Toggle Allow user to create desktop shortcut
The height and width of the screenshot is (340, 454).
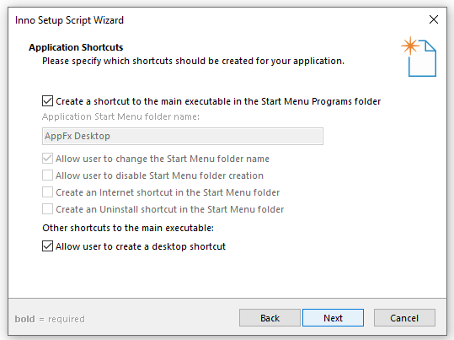(47, 246)
